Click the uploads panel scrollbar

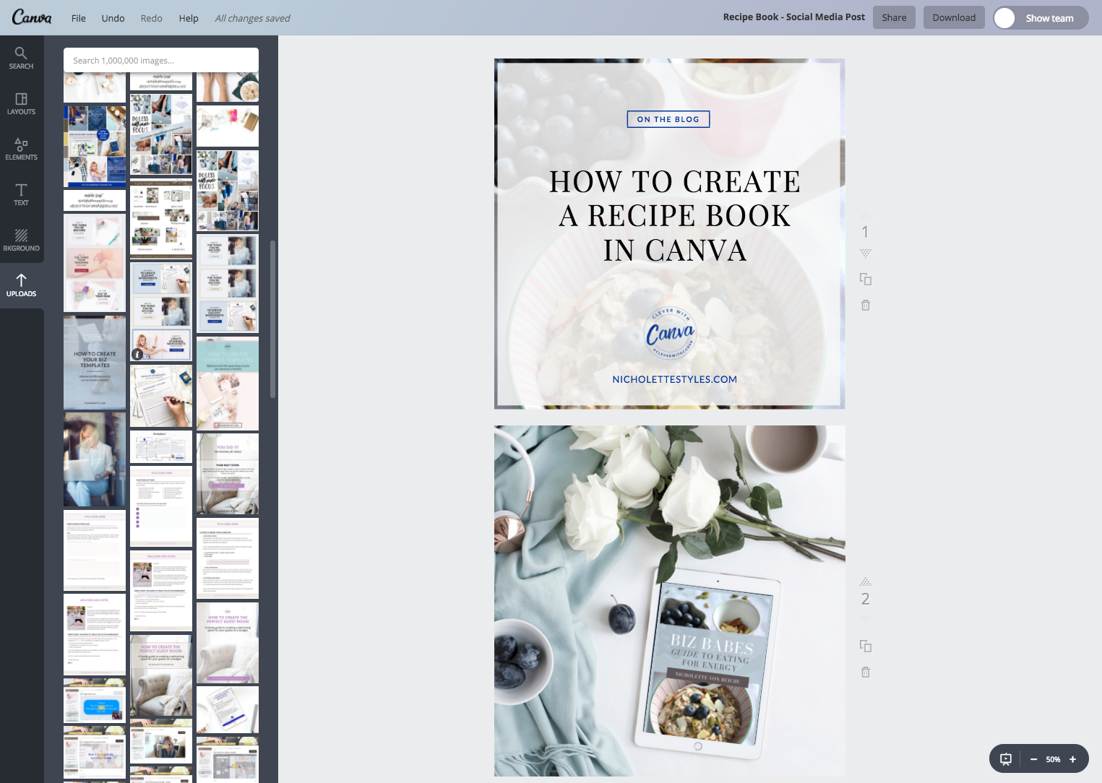272,319
